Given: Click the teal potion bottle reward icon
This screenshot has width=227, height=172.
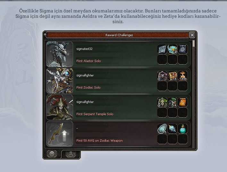Looking at the screenshot, I should click(183, 129).
